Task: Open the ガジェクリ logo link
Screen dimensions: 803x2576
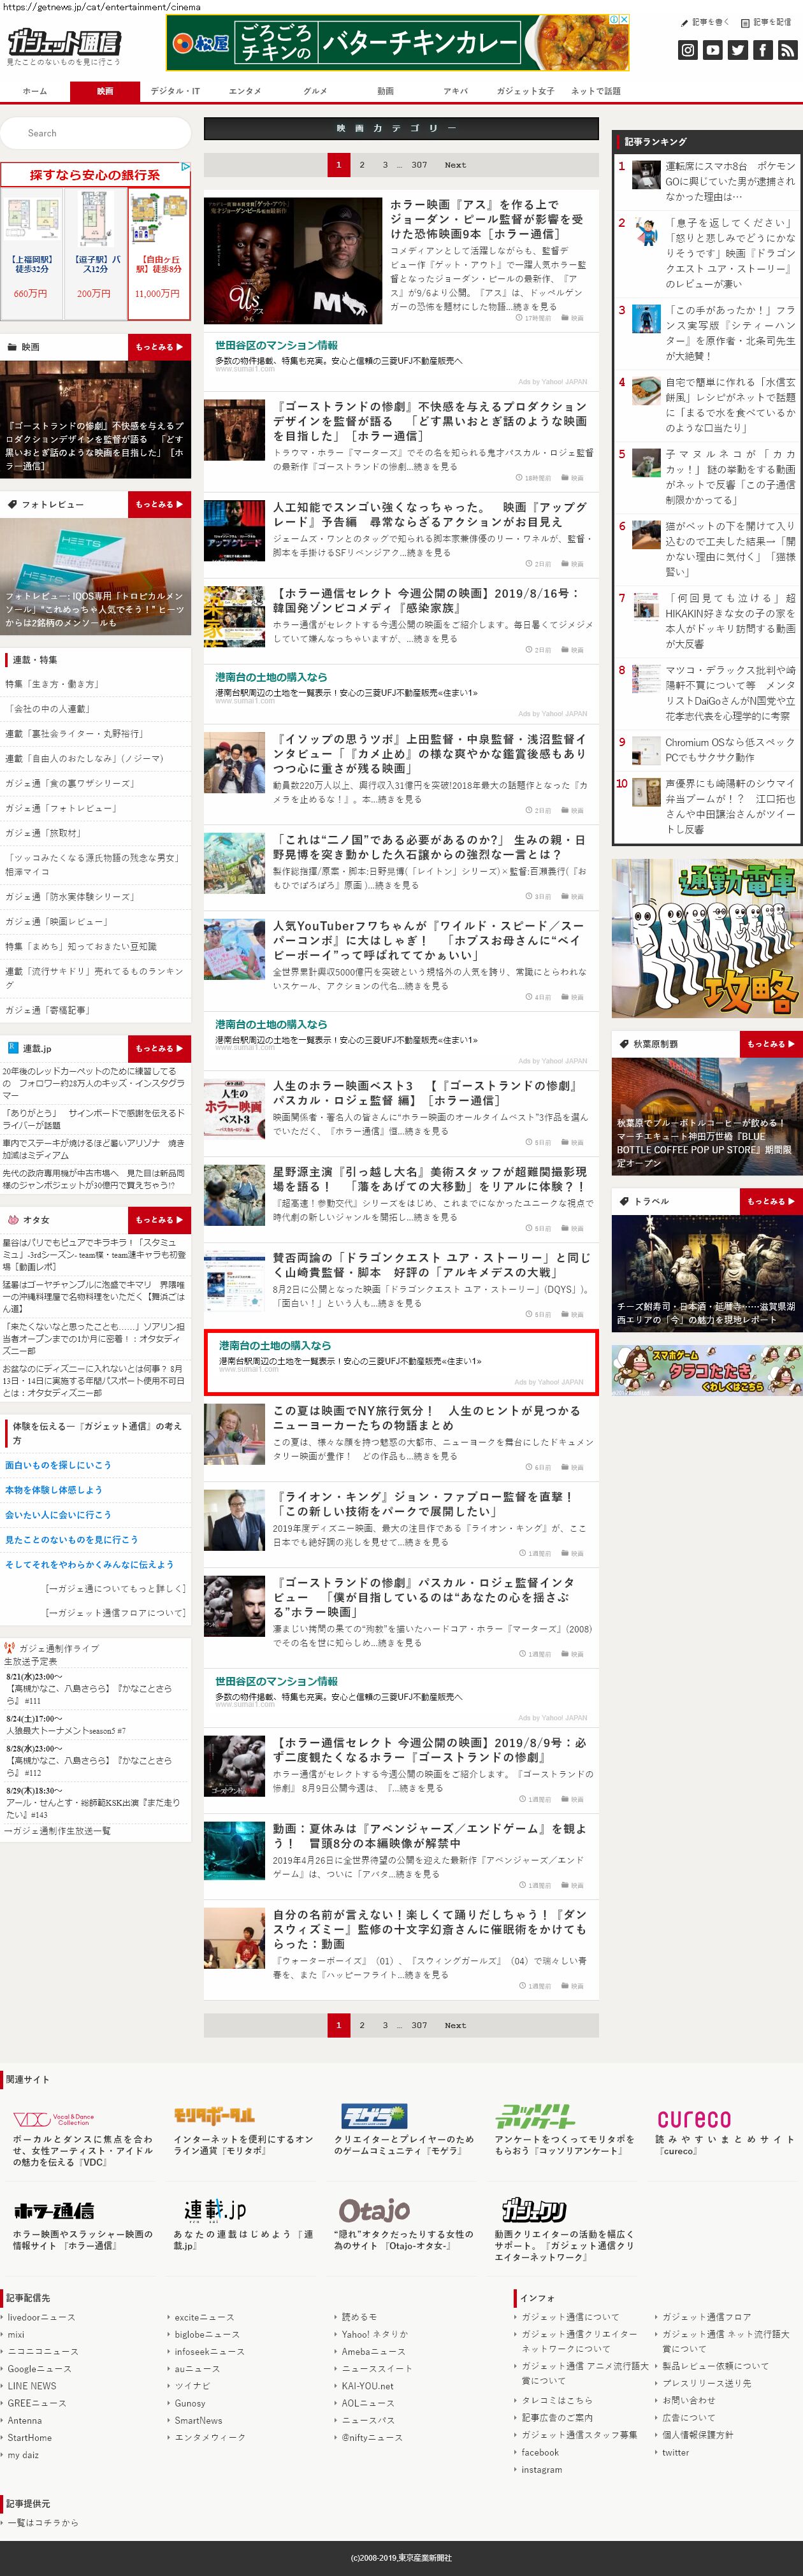Action: point(534,2210)
